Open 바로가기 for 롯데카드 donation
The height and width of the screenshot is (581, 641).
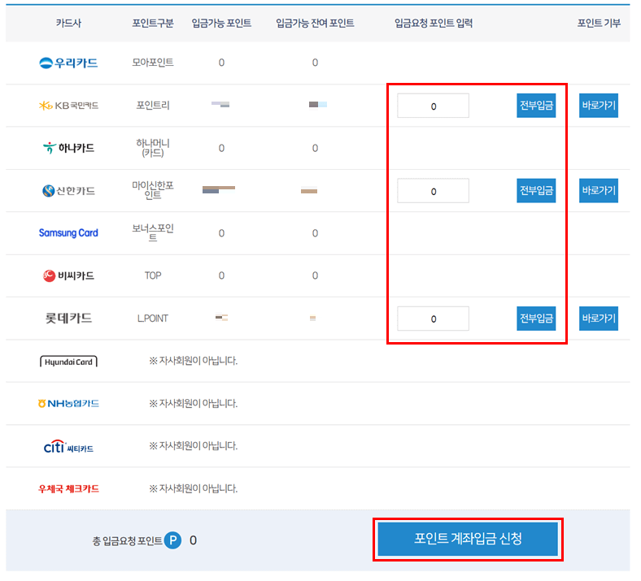[x=599, y=318]
